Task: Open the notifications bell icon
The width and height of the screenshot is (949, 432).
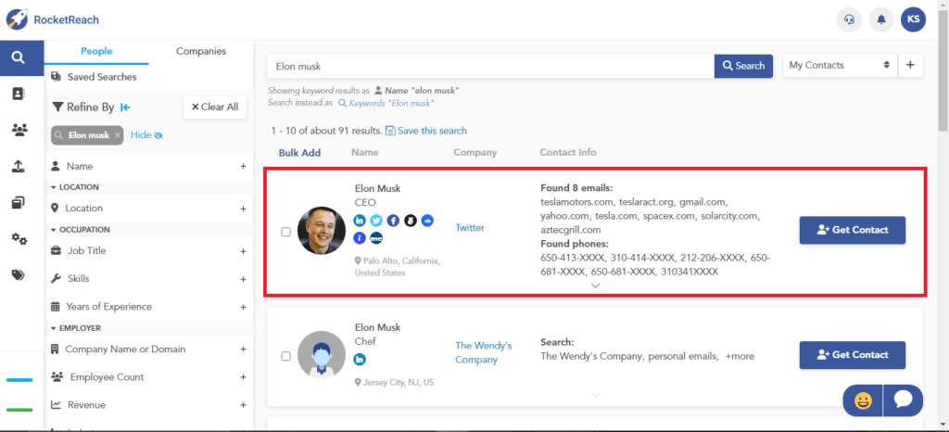Action: pyautogui.click(x=880, y=19)
